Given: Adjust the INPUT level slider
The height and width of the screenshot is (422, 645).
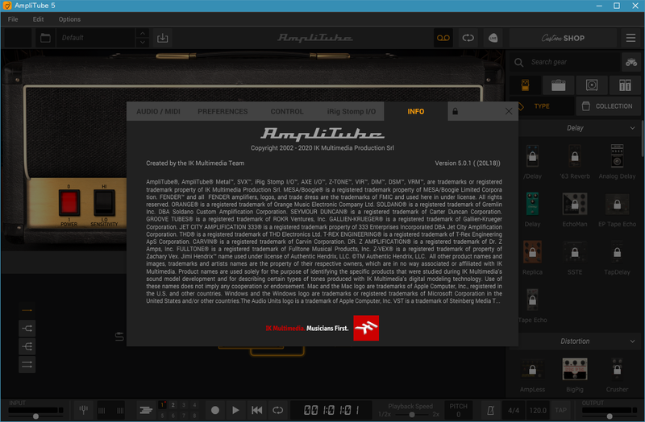Looking at the screenshot, I should pos(35,416).
